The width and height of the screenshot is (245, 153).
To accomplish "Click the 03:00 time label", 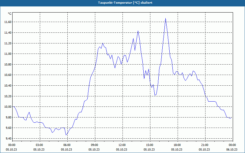I will tap(40, 145).
